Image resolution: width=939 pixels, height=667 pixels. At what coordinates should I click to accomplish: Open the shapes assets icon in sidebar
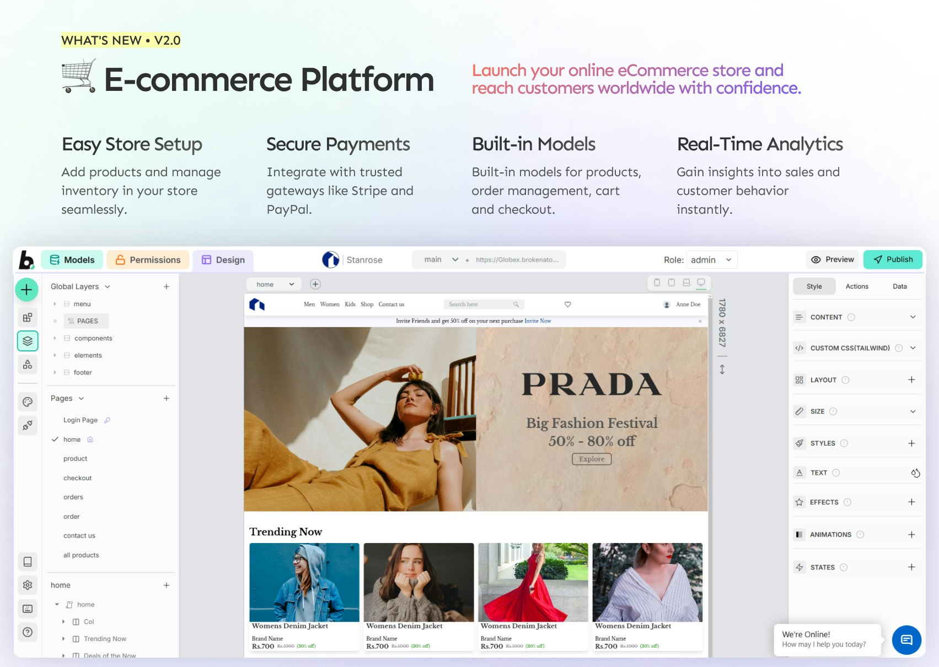point(28,364)
